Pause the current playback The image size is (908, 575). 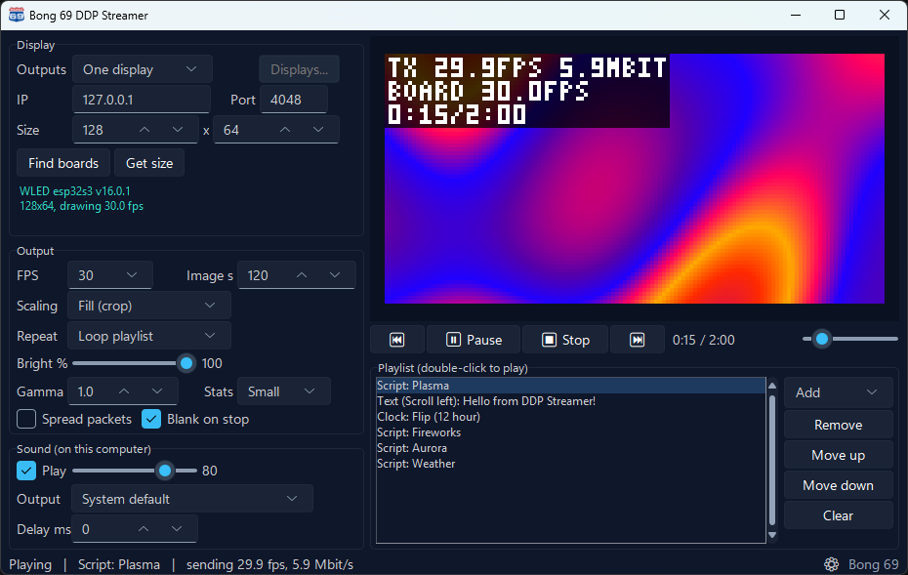click(475, 340)
